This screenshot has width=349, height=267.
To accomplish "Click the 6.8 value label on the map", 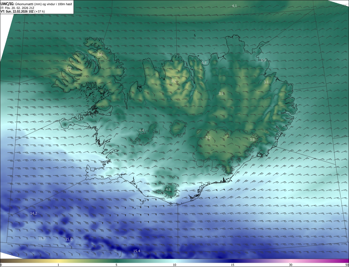I will coord(204,63).
